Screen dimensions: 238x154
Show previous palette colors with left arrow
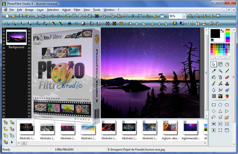pyautogui.click(x=215, y=58)
